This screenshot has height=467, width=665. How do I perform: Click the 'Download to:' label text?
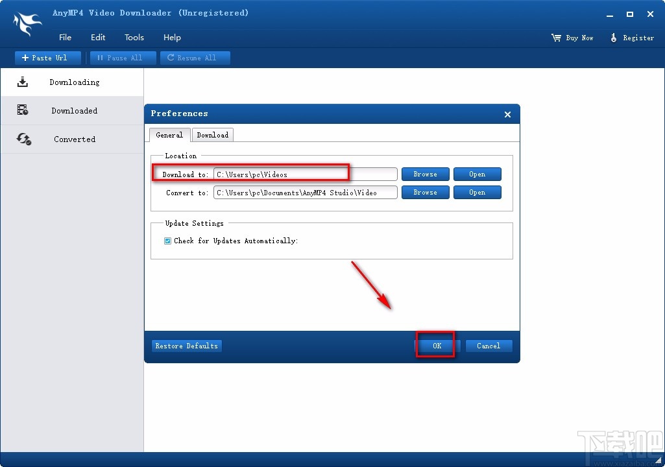coord(186,174)
